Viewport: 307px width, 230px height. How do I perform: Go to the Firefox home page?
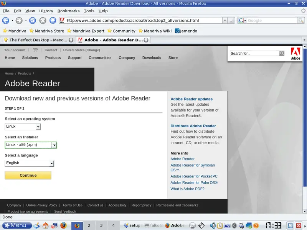[x=53, y=20]
